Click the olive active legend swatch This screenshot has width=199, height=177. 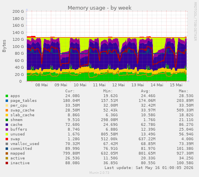7,158
